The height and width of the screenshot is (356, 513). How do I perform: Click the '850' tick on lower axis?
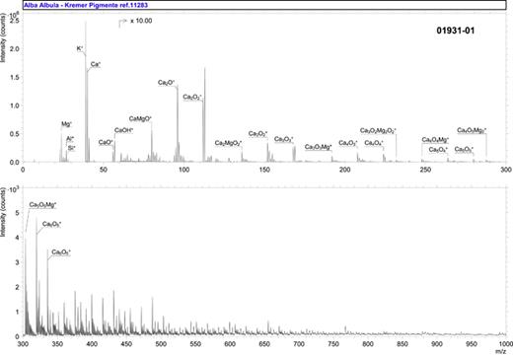coord(403,344)
